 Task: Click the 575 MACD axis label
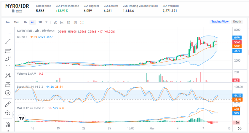[x=237, y=113]
